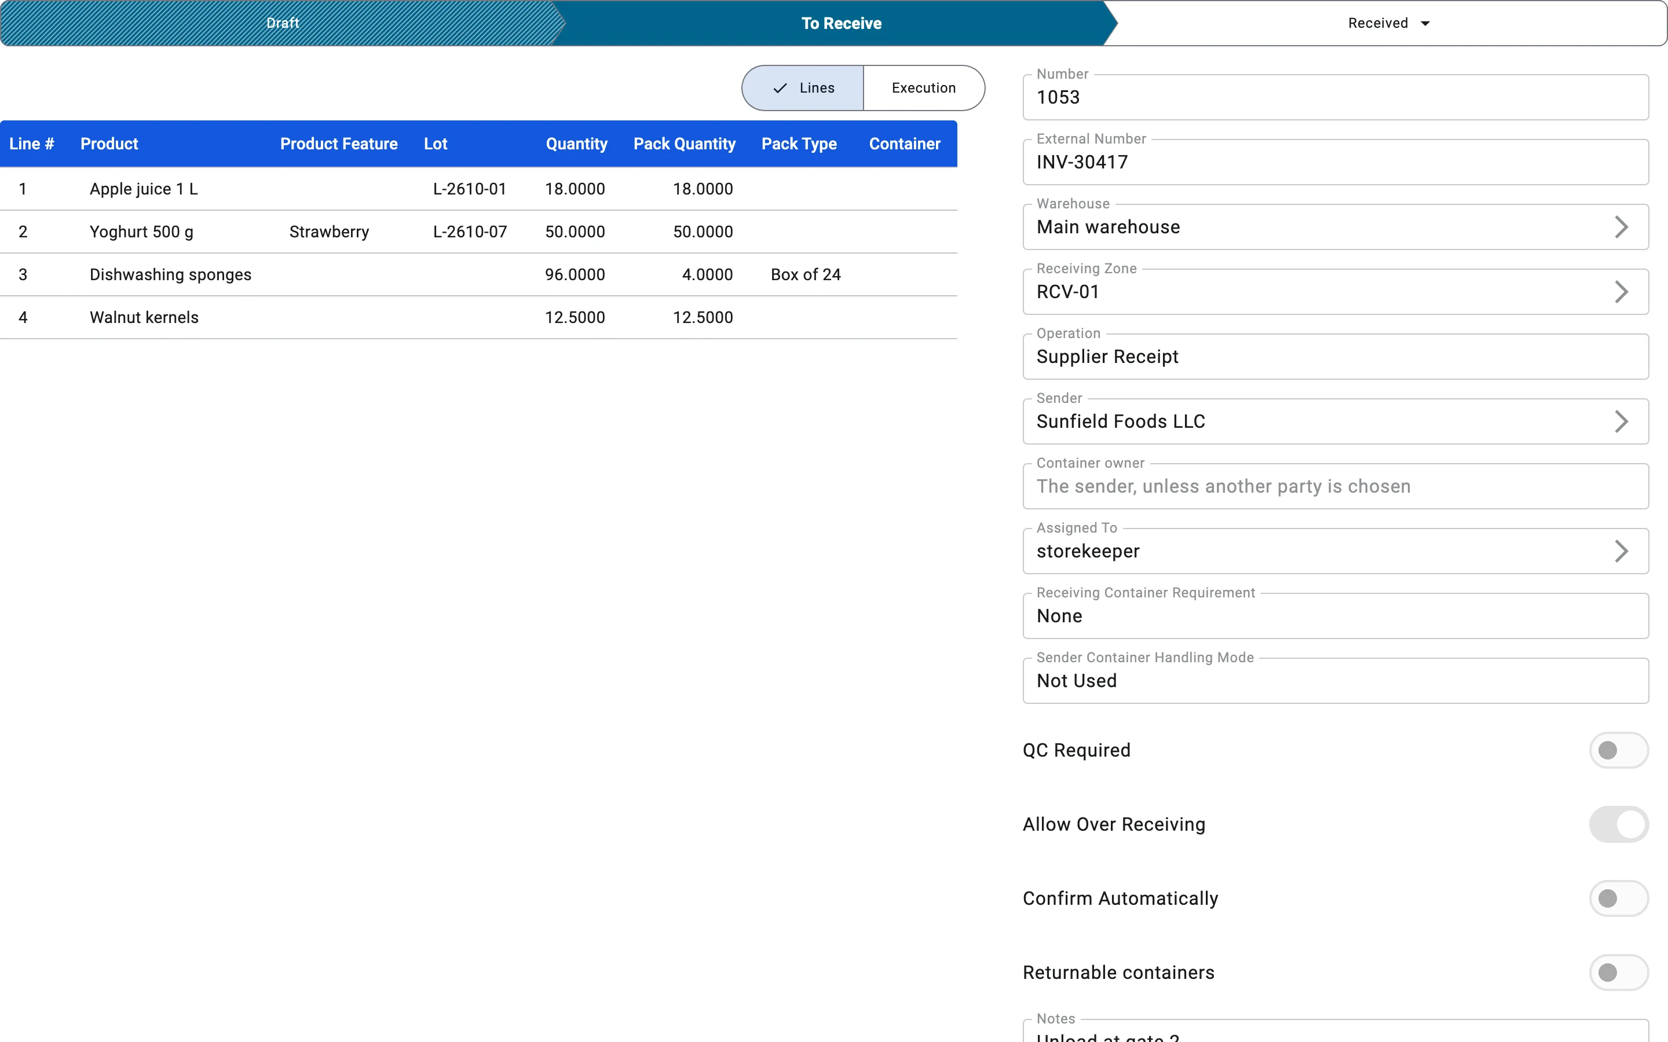Screen dimensions: 1668x1042
Task: Toggle the QC Required switch
Action: click(1618, 750)
